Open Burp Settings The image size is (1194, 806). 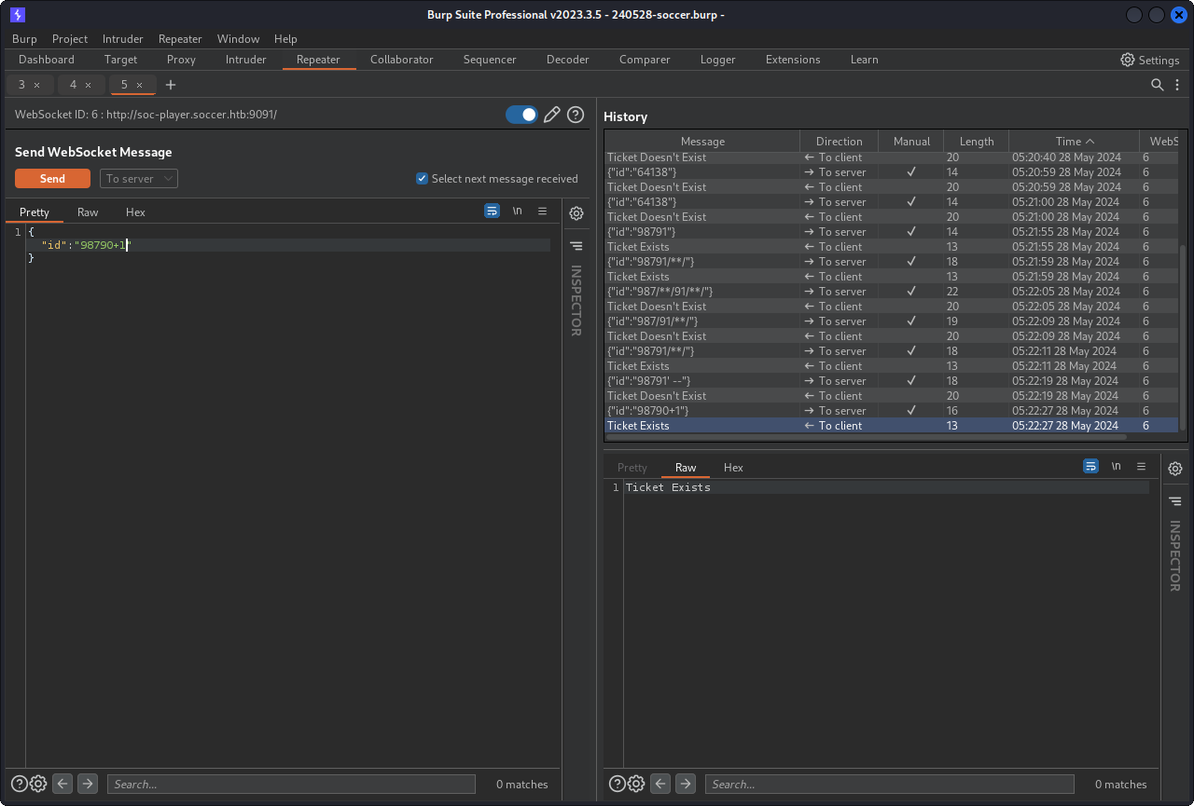click(x=1149, y=60)
